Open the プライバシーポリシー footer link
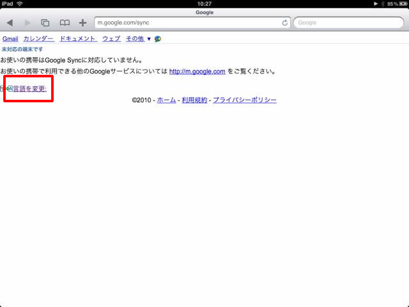Image resolution: width=409 pixels, height=307 pixels. [245, 100]
